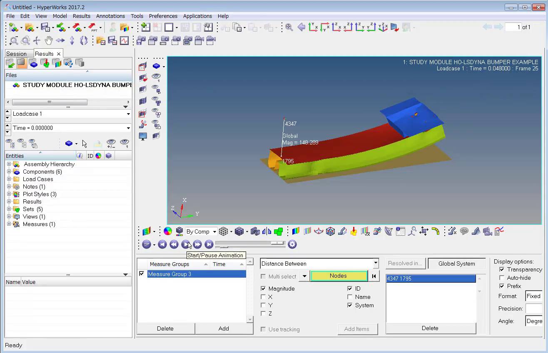
Task: Jump to first animation frame
Action: (x=162, y=244)
